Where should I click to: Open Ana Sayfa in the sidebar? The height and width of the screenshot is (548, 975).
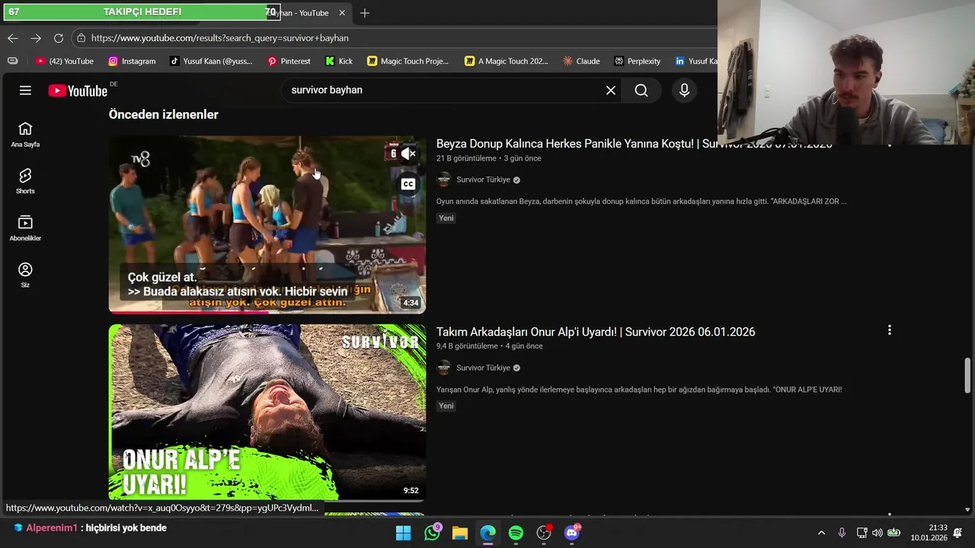pos(25,135)
